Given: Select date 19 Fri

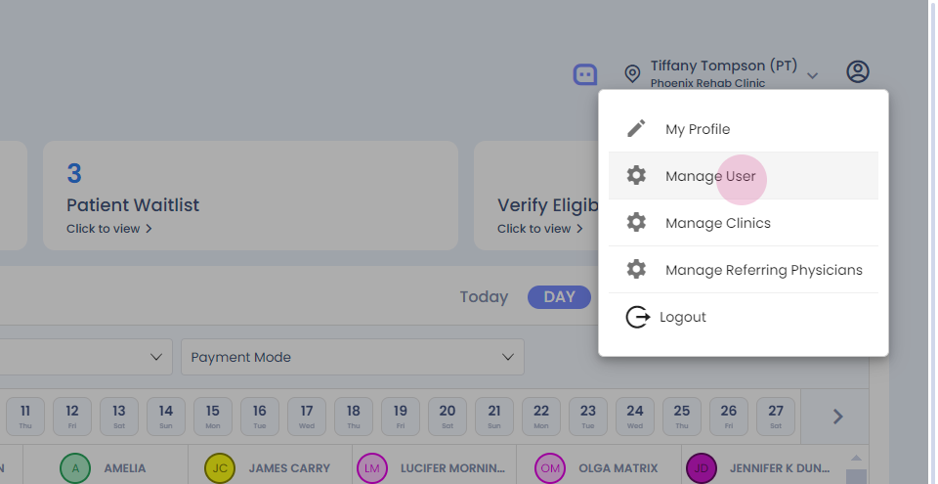Looking at the screenshot, I should tap(401, 417).
